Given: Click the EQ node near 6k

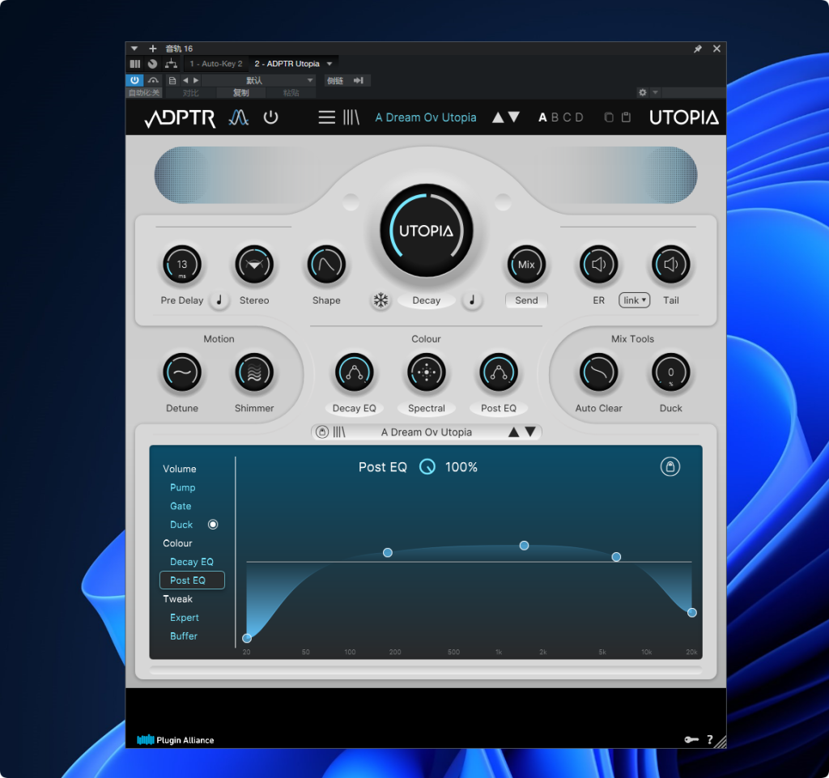Looking at the screenshot, I should coord(616,556).
